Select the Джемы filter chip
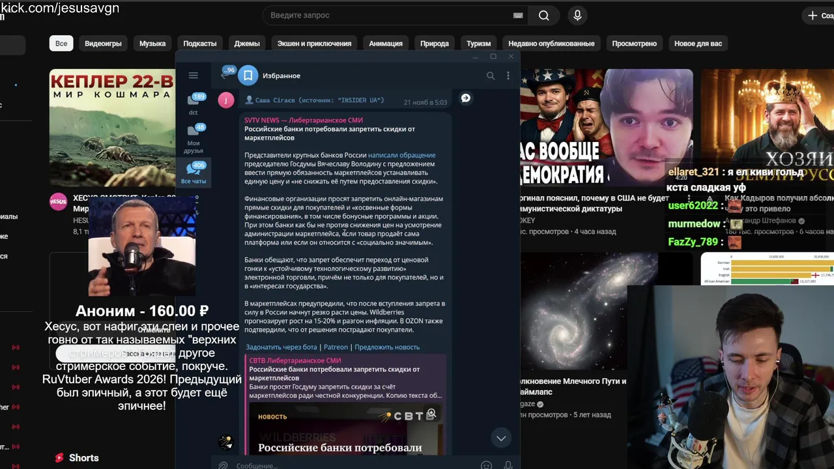834x469 pixels. pyautogui.click(x=247, y=44)
